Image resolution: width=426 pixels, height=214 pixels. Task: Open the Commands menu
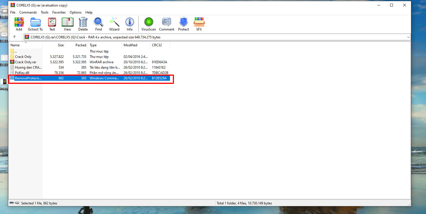[28, 12]
